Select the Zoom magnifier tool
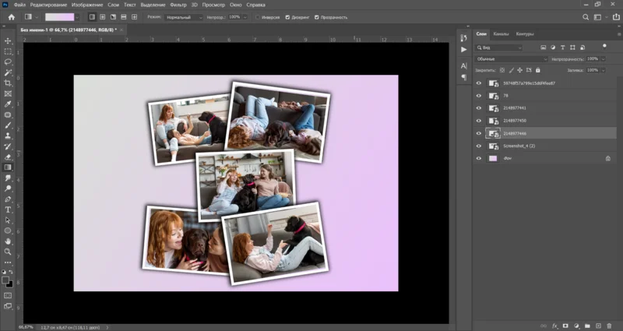Screen dimensions: 623x331 (8, 252)
